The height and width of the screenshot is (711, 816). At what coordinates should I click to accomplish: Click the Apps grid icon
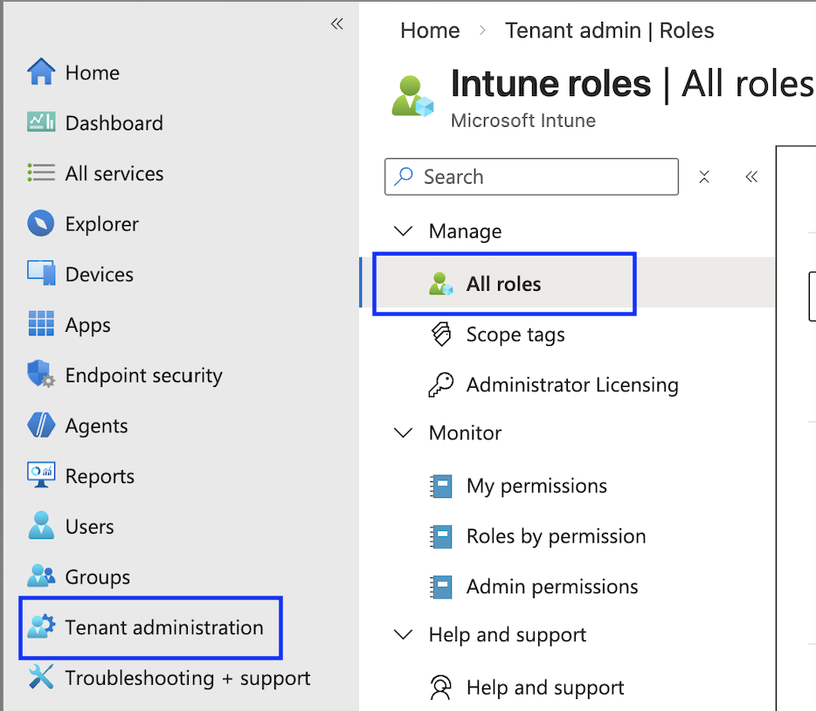click(x=41, y=324)
